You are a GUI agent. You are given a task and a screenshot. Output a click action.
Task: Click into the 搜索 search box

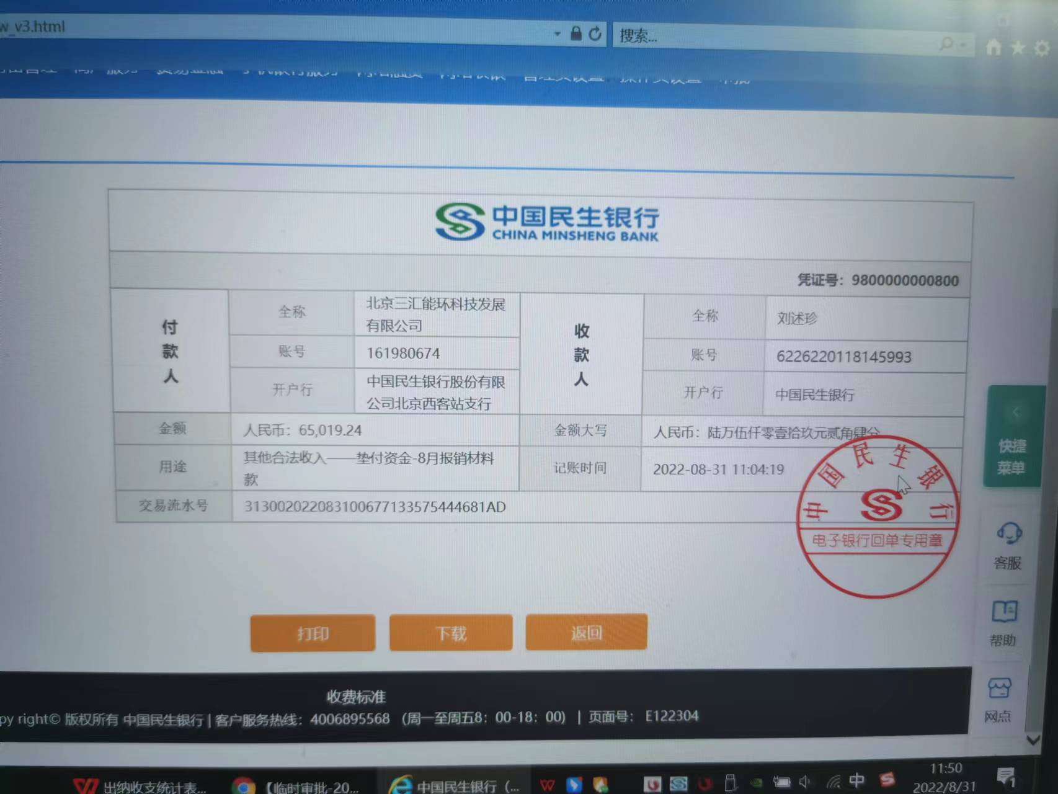click(x=775, y=38)
